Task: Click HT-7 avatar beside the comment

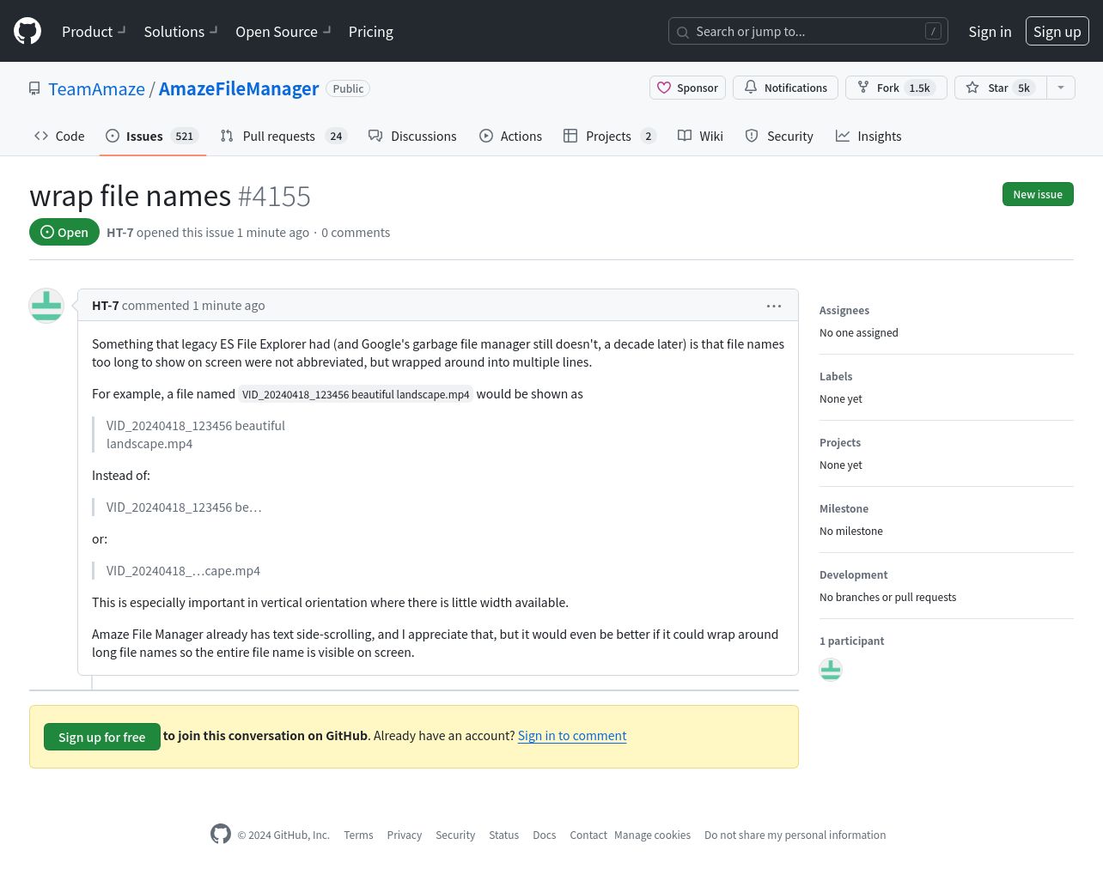Action: (x=46, y=306)
